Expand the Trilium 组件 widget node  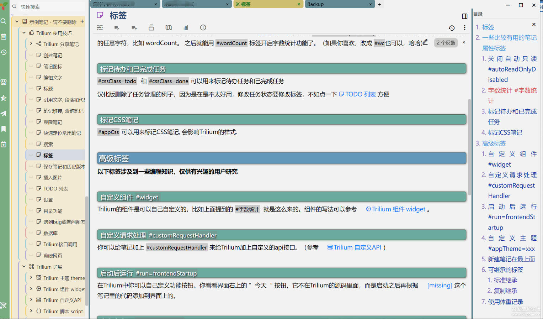[31, 289]
